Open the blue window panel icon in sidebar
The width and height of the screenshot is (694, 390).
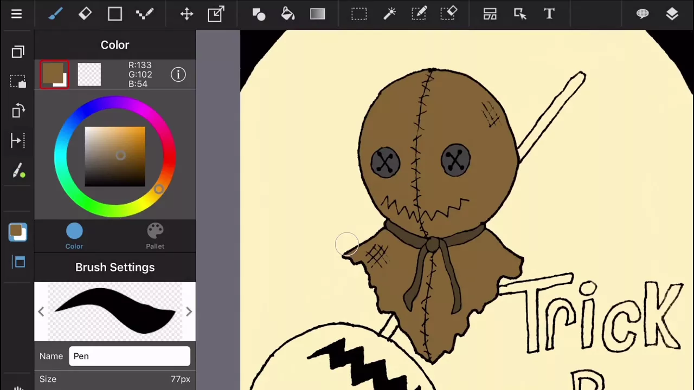click(x=20, y=262)
